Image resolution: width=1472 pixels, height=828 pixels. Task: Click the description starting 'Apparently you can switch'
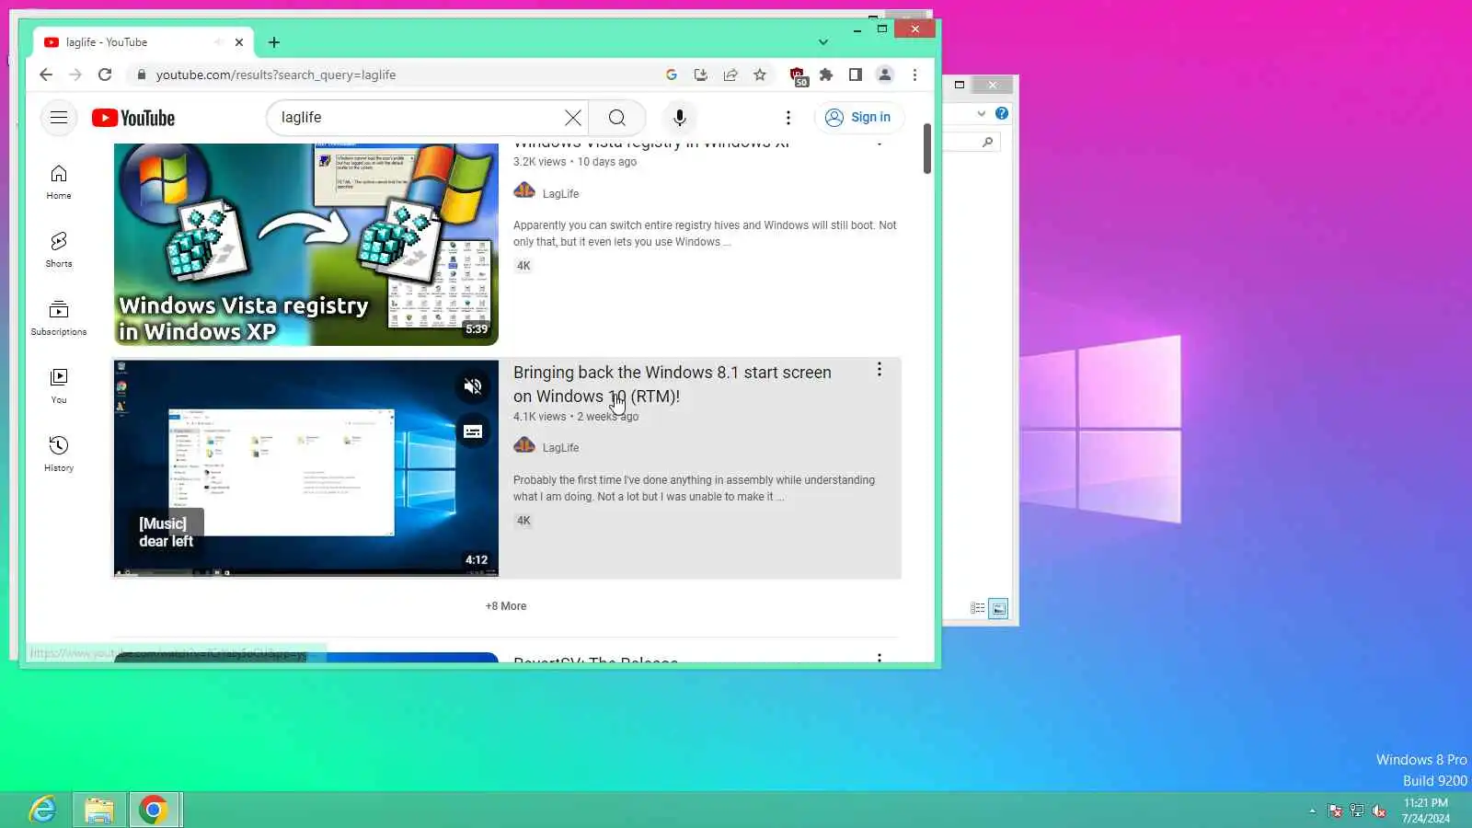click(705, 234)
